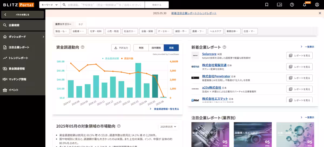Open the 製造・ものづくり report thumbnail
Viewport: 324px width, 147px height.
pyautogui.click(x=210, y=134)
